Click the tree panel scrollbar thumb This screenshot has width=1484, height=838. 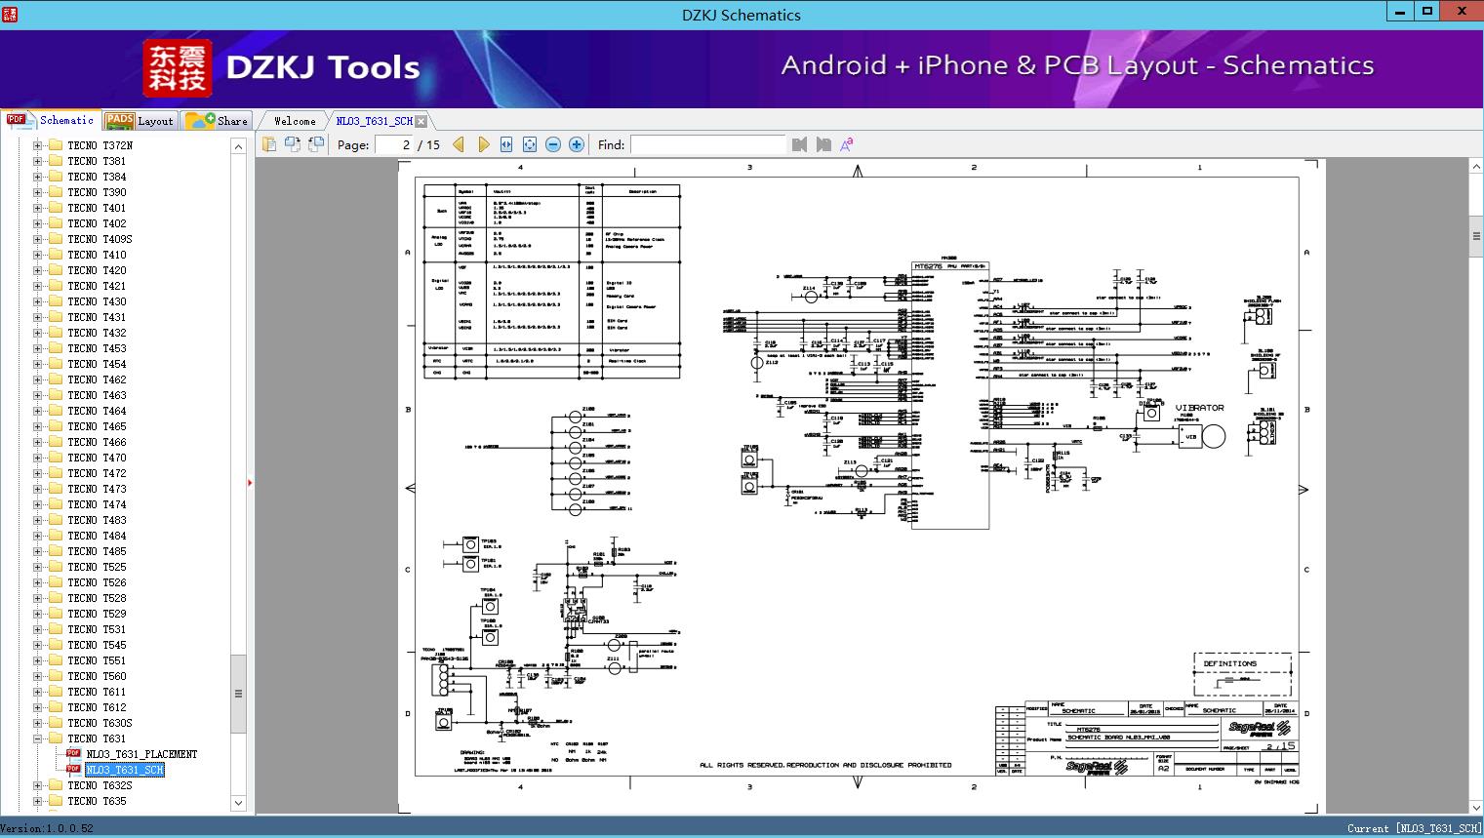tap(238, 694)
